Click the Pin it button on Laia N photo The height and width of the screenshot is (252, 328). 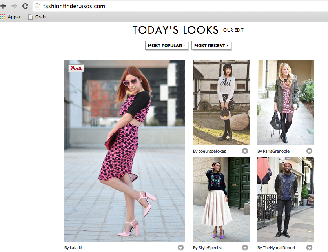coord(76,68)
